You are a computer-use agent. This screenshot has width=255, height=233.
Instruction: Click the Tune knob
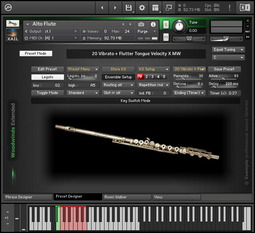[179, 26]
